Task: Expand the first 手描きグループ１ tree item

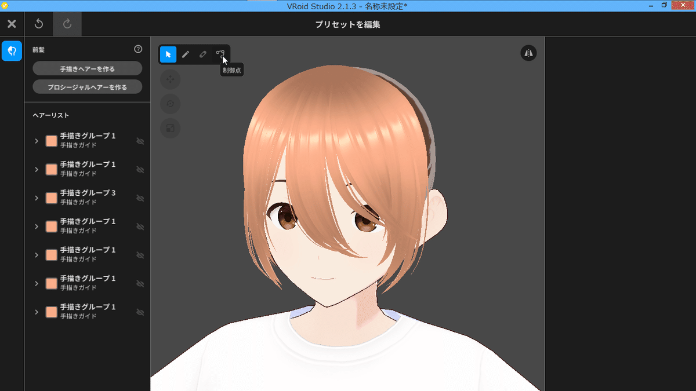Action: [x=37, y=141]
